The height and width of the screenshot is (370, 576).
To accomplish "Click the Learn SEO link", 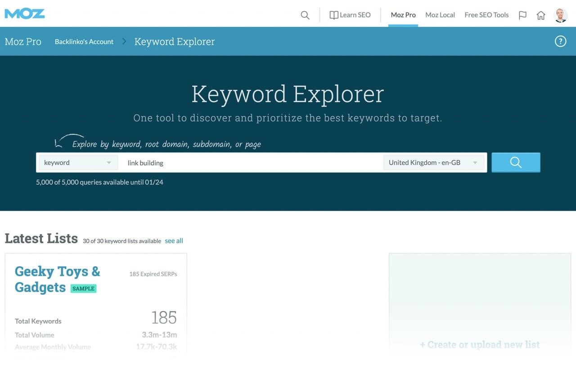I will click(355, 15).
